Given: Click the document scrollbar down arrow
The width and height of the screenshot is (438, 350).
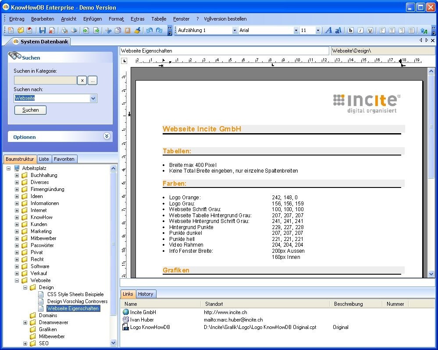Looking at the screenshot, I should point(431,274).
